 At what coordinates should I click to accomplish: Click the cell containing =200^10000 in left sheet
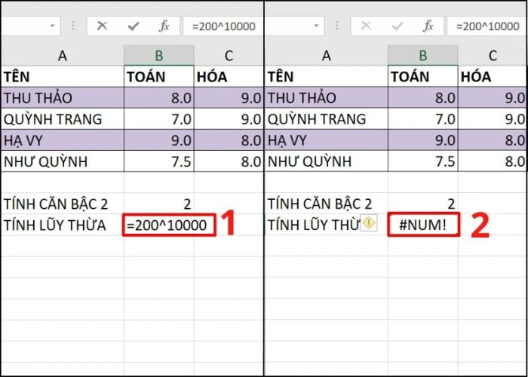point(169,225)
